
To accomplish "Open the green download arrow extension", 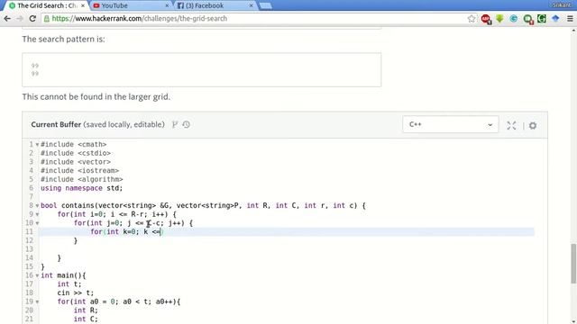I will (499, 19).
